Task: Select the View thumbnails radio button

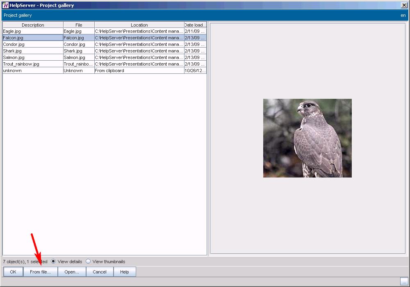Action: [88, 262]
